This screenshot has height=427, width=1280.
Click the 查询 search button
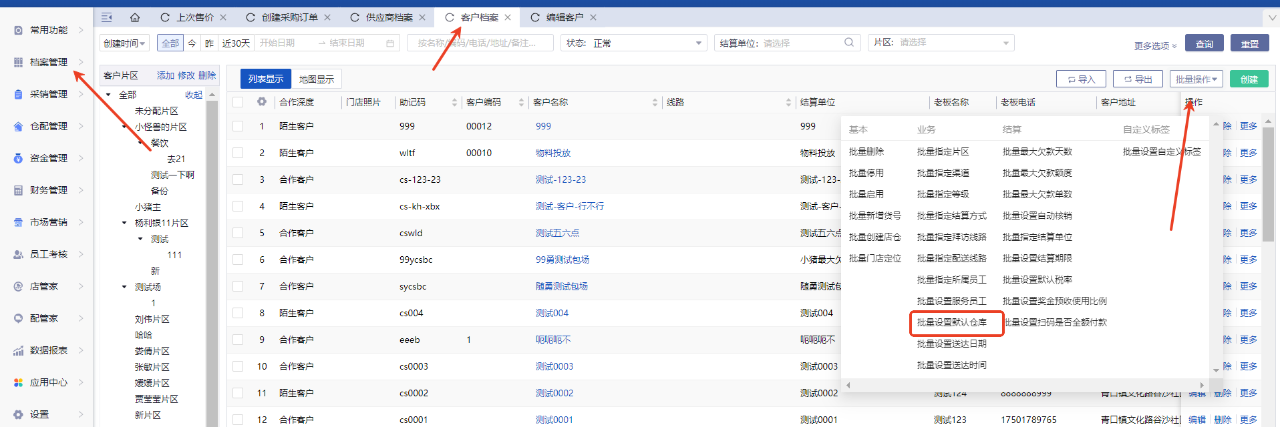pos(1204,43)
